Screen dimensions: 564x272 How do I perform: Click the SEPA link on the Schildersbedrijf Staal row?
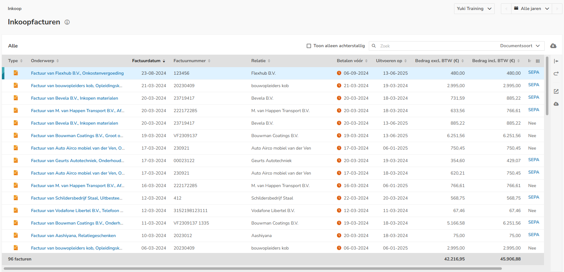(x=534, y=197)
